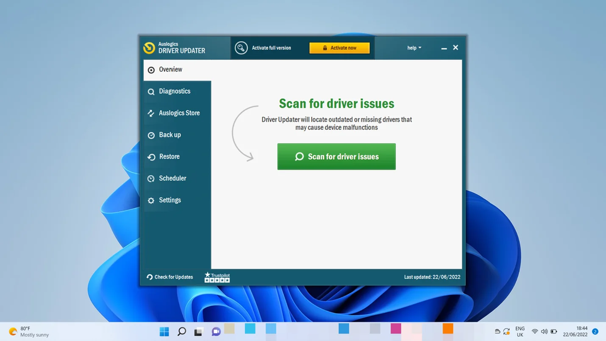Open the Trustpilot rating badge

[217, 277]
